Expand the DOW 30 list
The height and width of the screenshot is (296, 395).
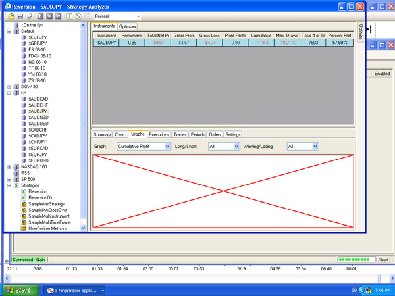click(x=9, y=87)
